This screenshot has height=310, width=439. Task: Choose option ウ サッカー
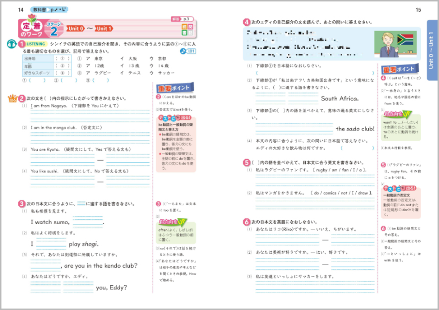click(162, 73)
